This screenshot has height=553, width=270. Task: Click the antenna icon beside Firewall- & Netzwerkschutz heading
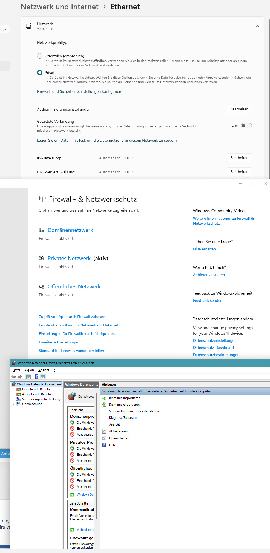42,199
